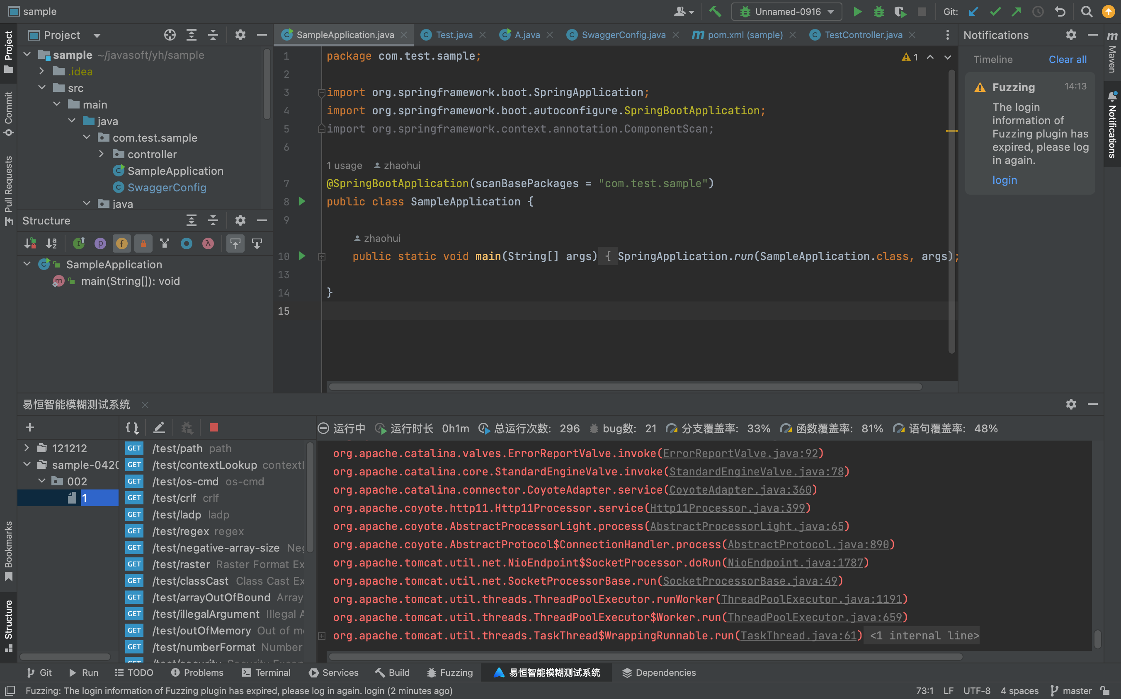Toggle sort alphabetically in Structure panel
Screen dimensions: 1121x699
coord(51,243)
